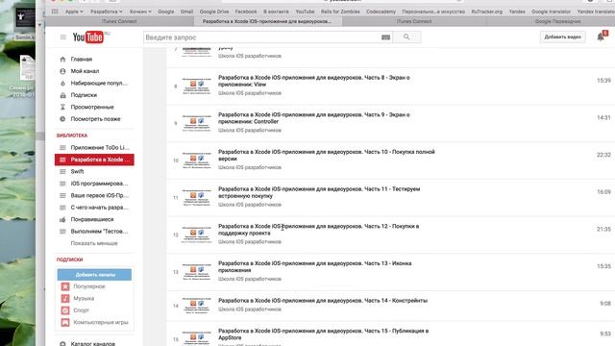Open video Часть 8 - Экран о приложении: View
The height and width of the screenshot is (346, 615).
314,81
